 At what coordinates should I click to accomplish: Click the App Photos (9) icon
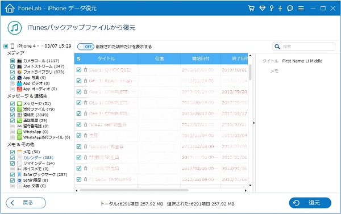coord(19,78)
